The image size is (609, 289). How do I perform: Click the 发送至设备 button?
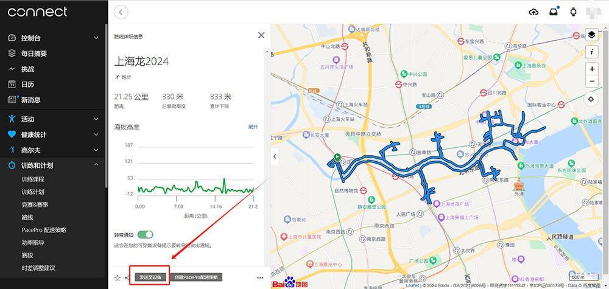(x=150, y=277)
